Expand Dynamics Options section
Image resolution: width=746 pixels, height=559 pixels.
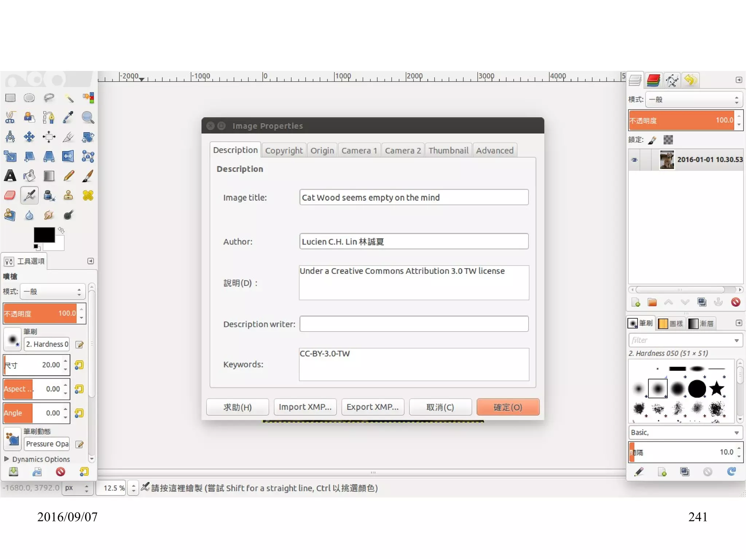(x=7, y=459)
